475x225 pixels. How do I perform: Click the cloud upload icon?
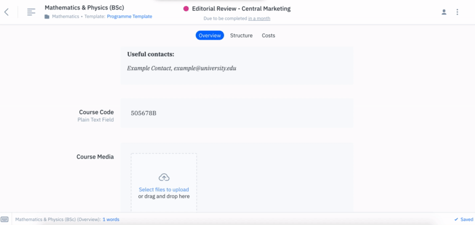[164, 177]
